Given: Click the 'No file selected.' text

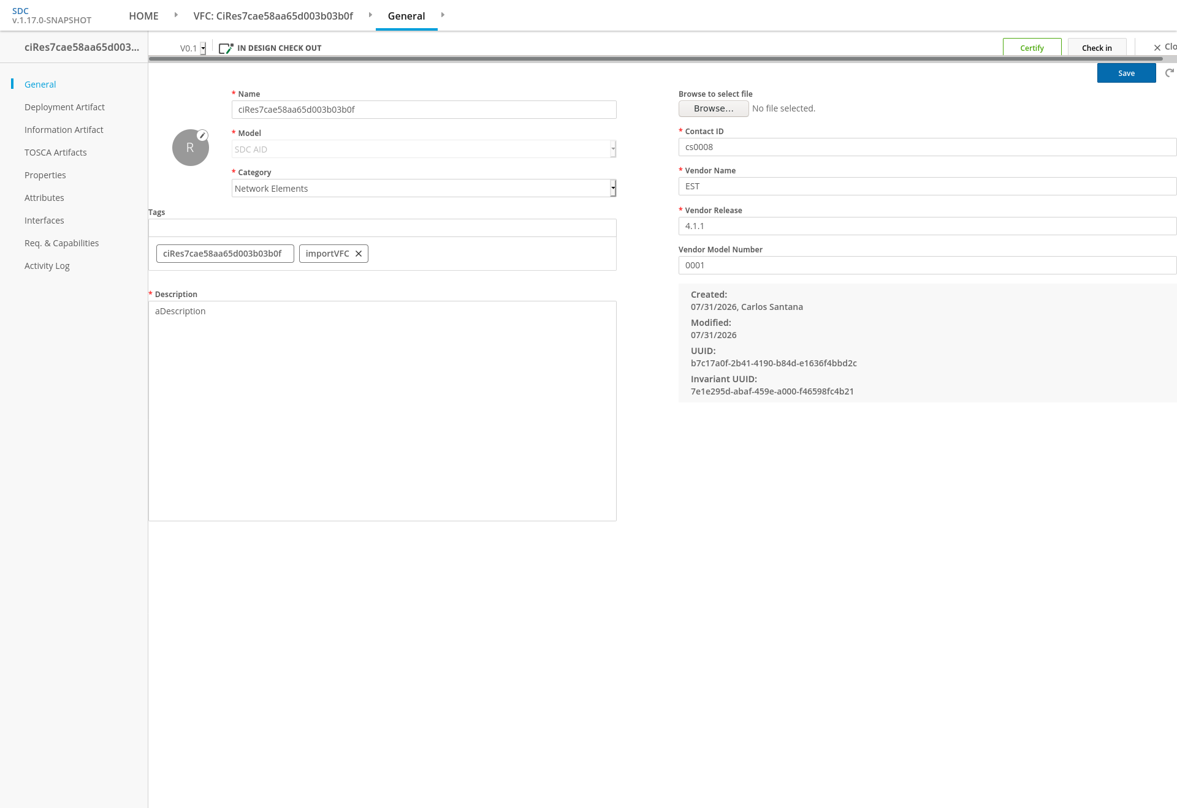Looking at the screenshot, I should 783,108.
